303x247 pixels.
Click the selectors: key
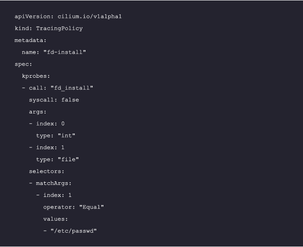point(47,172)
